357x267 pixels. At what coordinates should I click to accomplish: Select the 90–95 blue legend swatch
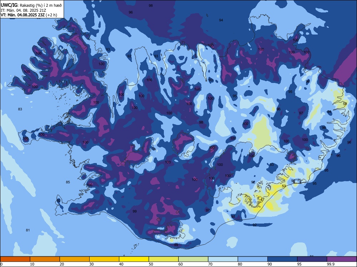coord(282,259)
